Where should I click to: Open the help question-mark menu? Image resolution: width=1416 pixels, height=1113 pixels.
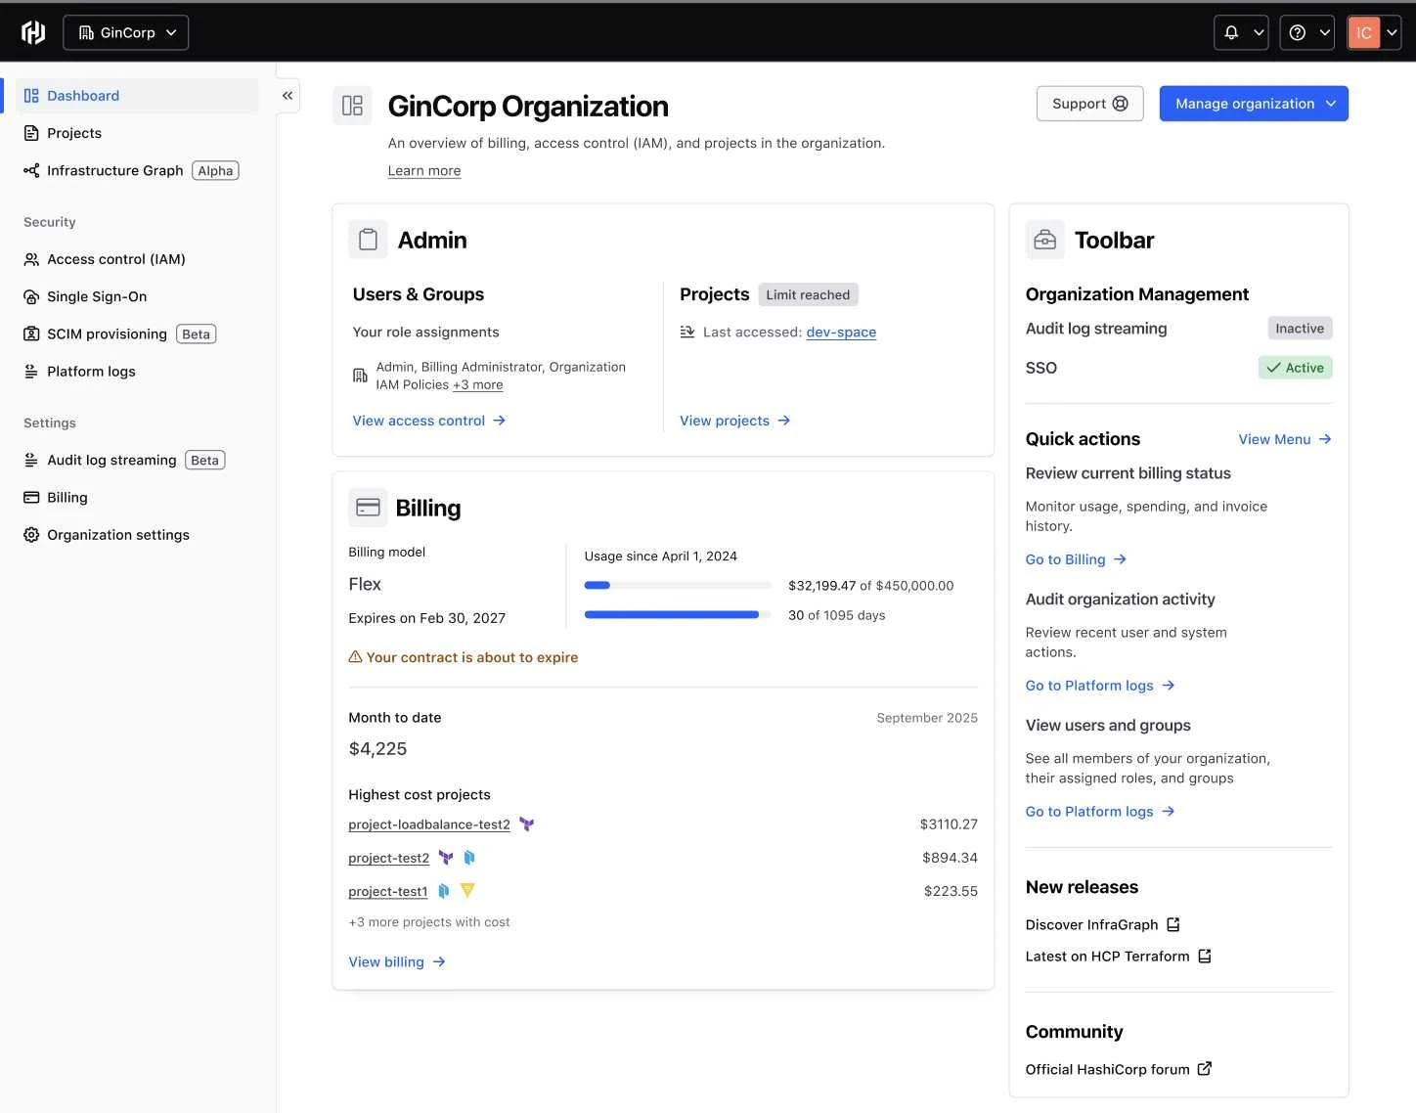1307,32
